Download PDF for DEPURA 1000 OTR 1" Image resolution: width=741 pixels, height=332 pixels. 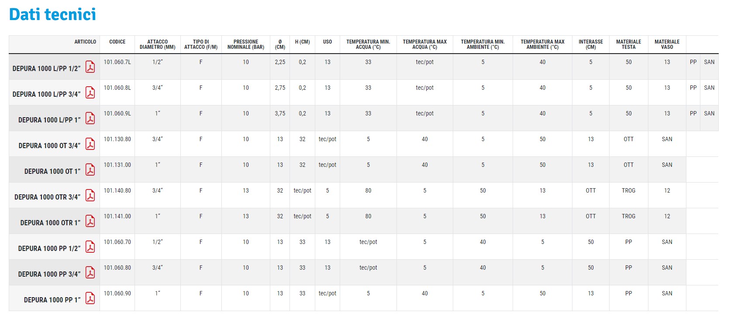[x=90, y=221]
